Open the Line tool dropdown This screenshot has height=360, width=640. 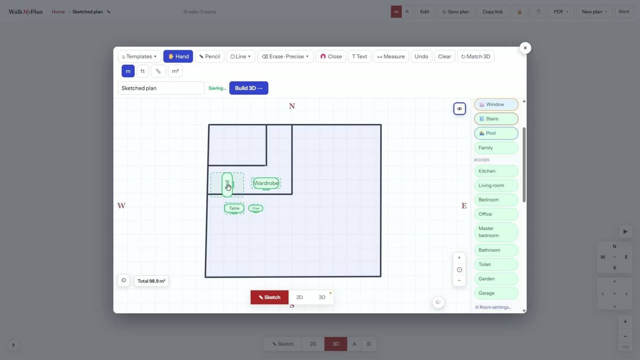pyautogui.click(x=240, y=57)
